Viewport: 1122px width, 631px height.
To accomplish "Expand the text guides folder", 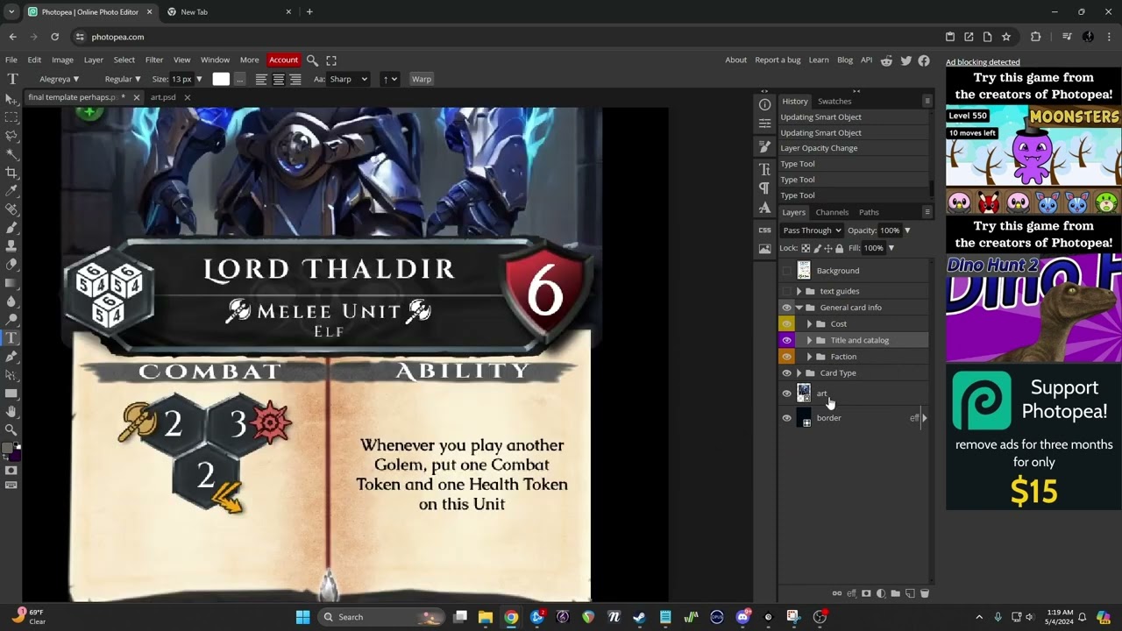I will [x=799, y=291].
